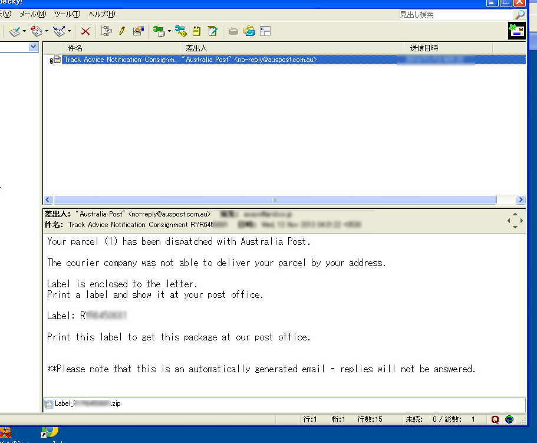Expand the folder pane combo box arrow
The image size is (537, 443).
pyautogui.click(x=33, y=47)
